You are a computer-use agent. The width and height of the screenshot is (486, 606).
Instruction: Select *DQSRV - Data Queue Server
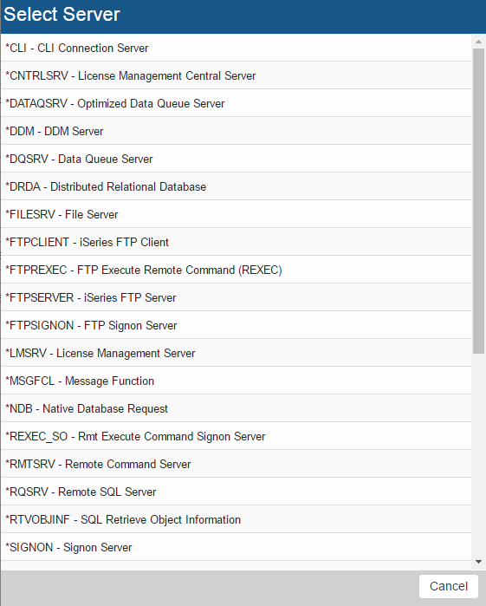pos(236,159)
